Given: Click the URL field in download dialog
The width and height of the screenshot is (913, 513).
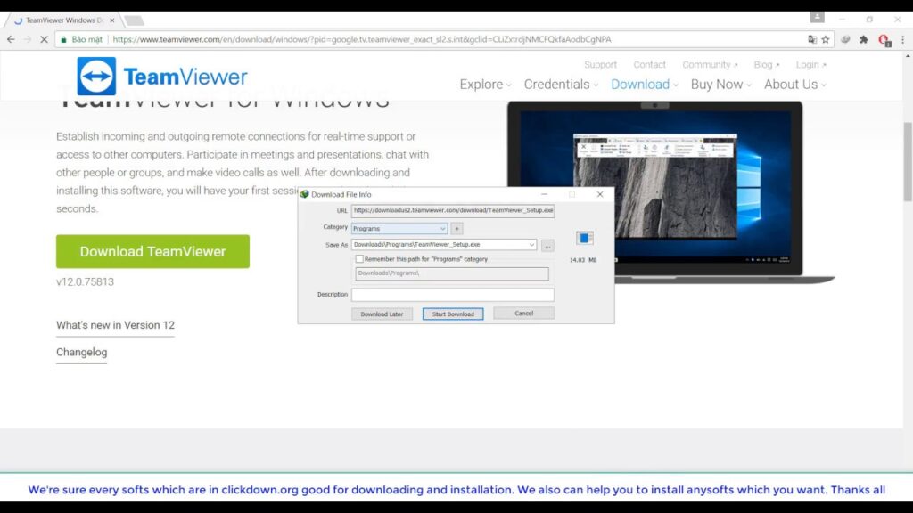Looking at the screenshot, I should click(x=452, y=210).
